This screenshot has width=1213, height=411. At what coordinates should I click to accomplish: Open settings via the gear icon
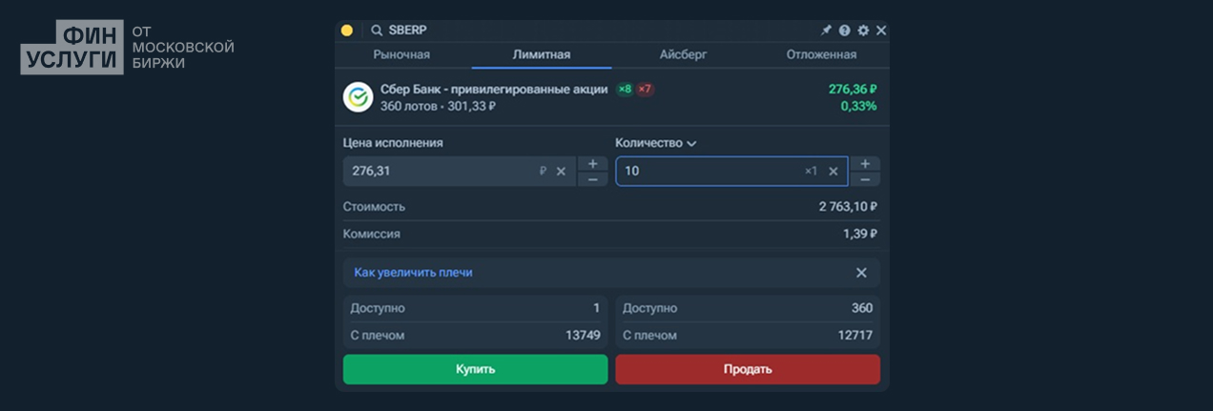click(x=863, y=31)
